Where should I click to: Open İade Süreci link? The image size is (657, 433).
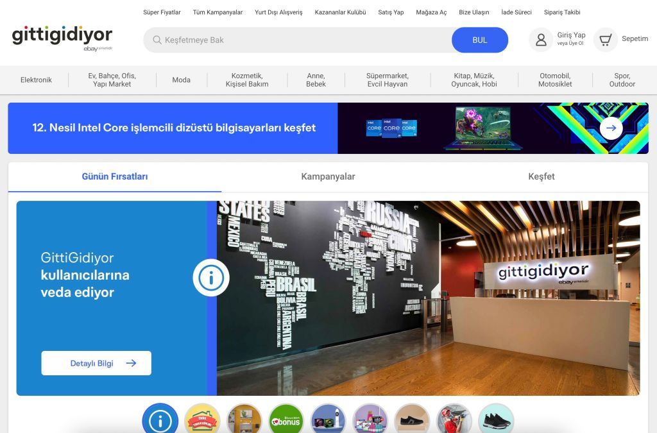(x=516, y=12)
